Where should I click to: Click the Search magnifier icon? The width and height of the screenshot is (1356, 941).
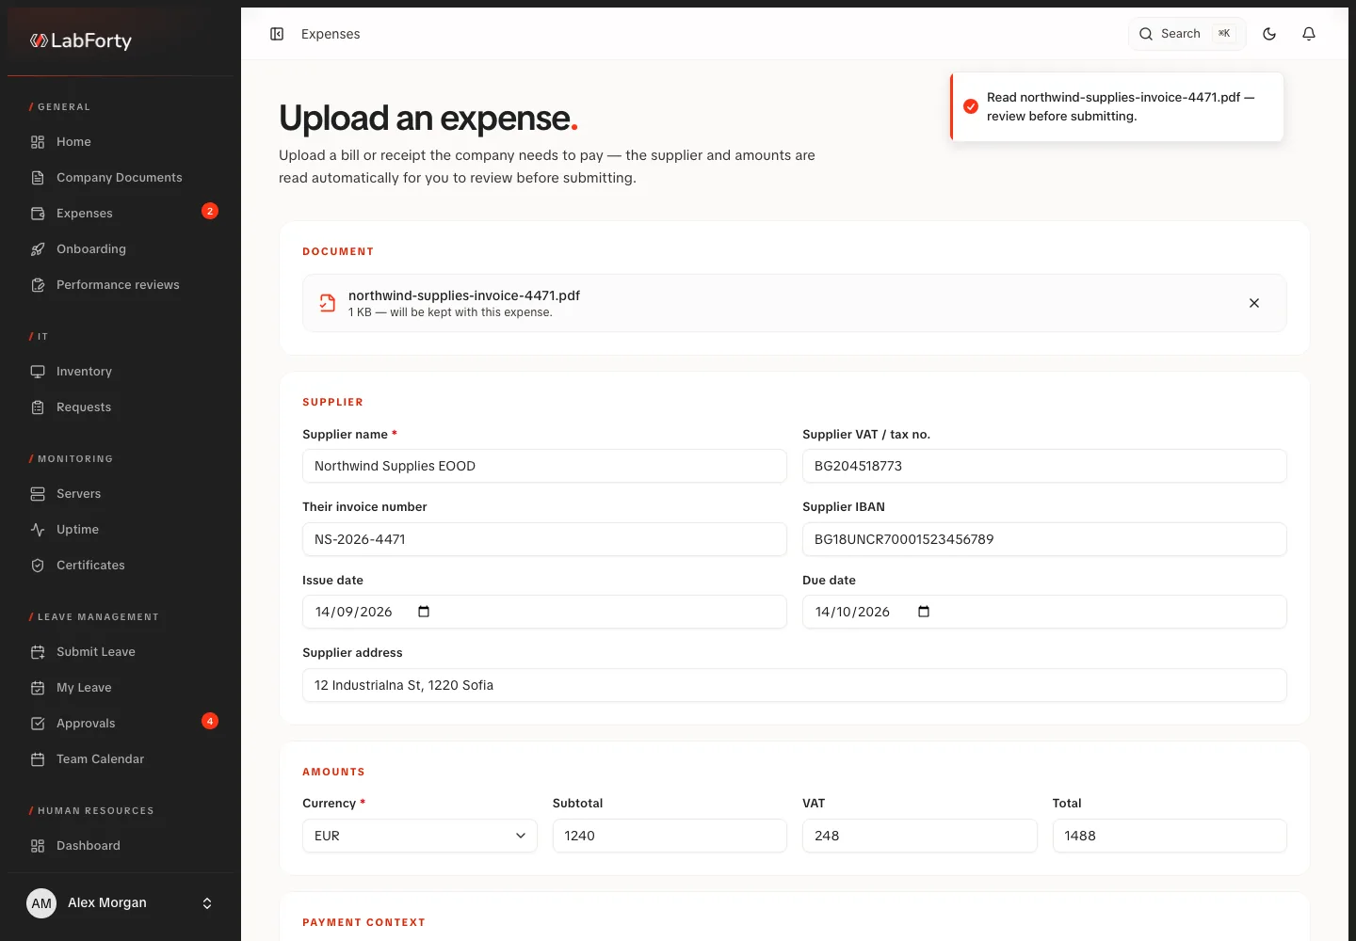point(1146,34)
